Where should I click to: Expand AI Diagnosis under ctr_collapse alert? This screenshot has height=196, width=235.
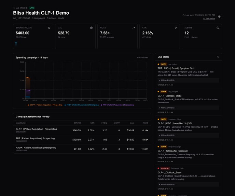coord(188,108)
